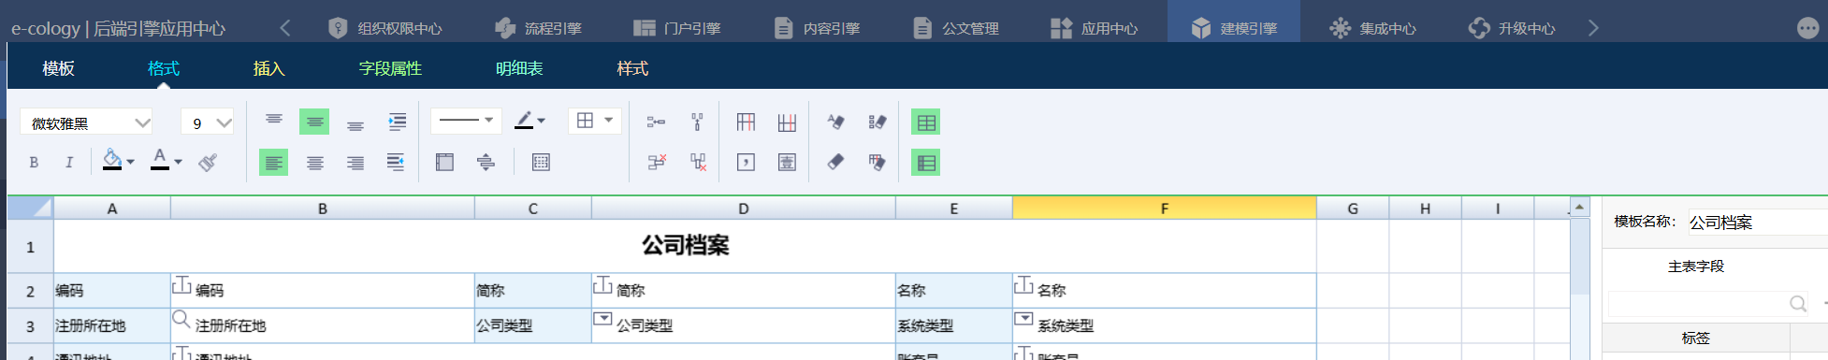Open the border pen color dropdown arrow
This screenshot has height=360, width=1828.
click(x=542, y=121)
